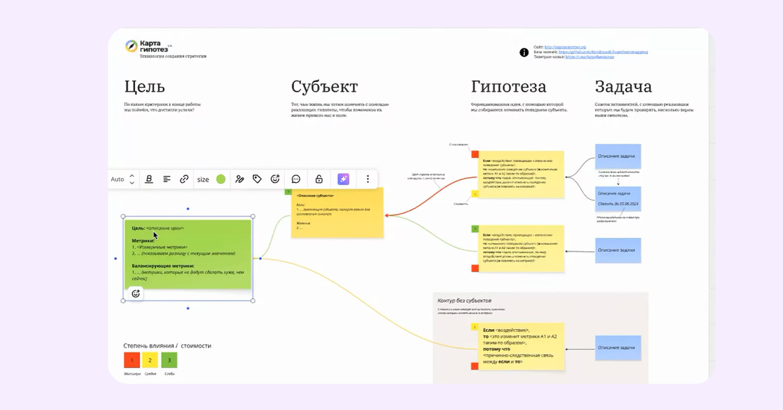Image resolution: width=783 pixels, height=410 pixels.
Task: Click the font size stepper arrows
Action: pyautogui.click(x=132, y=179)
